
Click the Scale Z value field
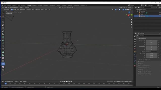[x=151, y=57]
